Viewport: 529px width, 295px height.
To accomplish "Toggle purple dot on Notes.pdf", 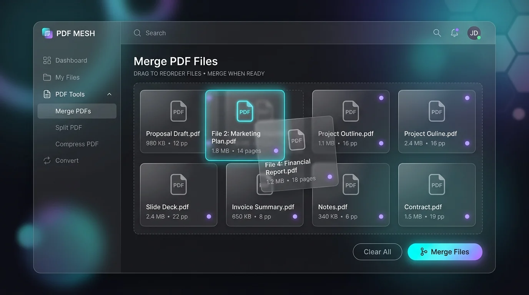I will click(381, 217).
